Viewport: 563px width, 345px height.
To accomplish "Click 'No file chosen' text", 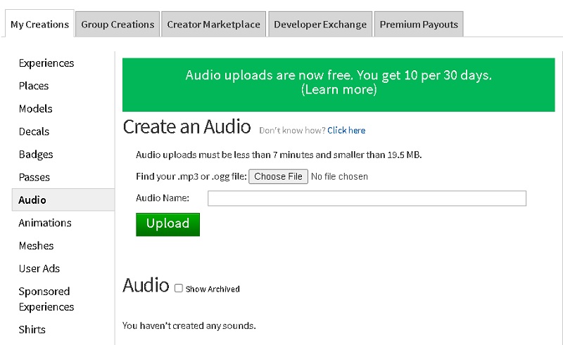I will (339, 176).
